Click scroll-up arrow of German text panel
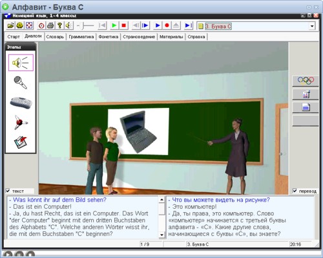Image resolution: width=323 pixels, height=258 pixels. coord(161,200)
